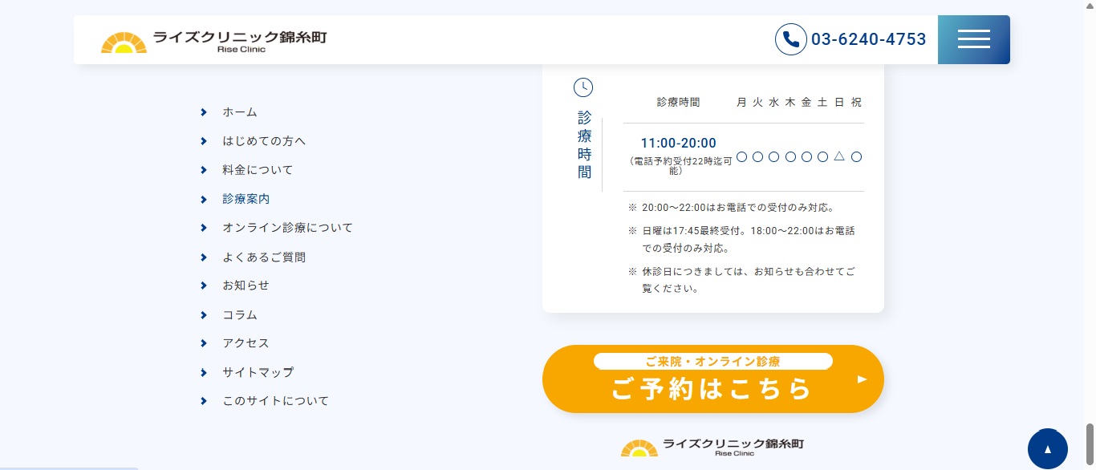The height and width of the screenshot is (470, 1096).
Task: Open the hamburger menu button
Action: pyautogui.click(x=973, y=39)
